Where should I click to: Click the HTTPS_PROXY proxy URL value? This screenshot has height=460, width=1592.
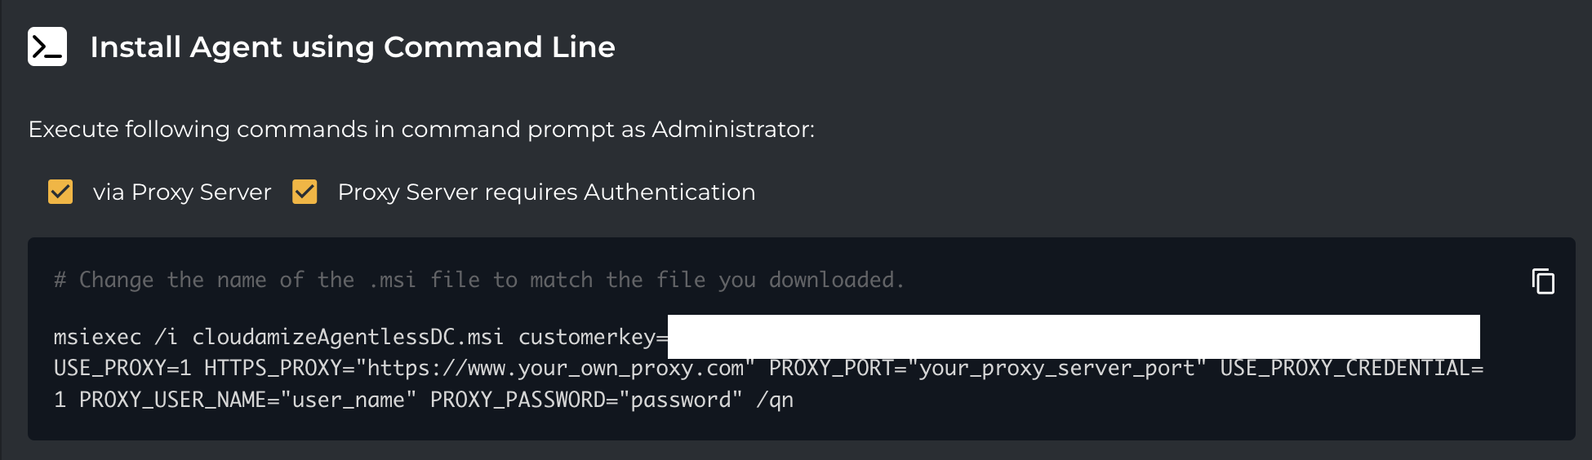[555, 369]
